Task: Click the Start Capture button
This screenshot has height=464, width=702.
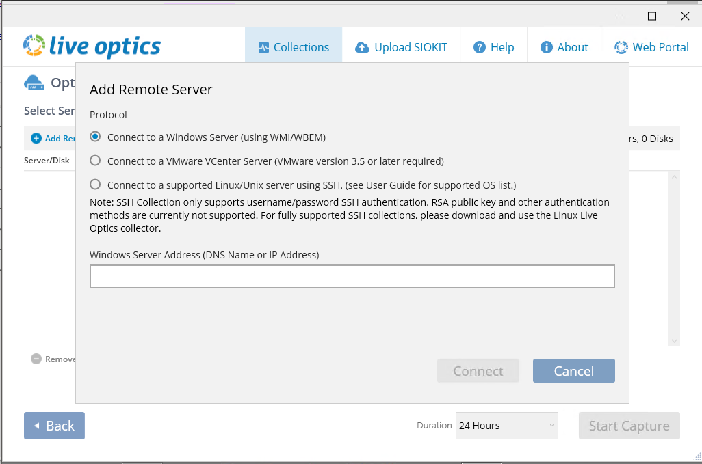Action: point(629,426)
